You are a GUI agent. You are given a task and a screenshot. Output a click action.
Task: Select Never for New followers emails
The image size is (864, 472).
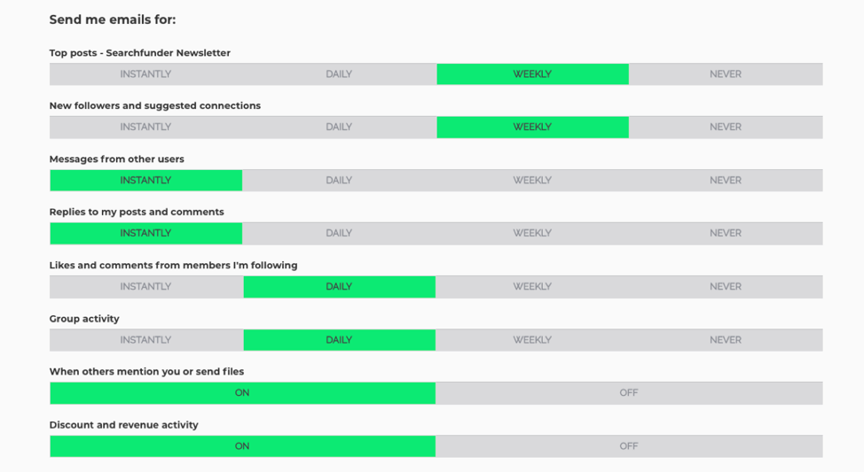[x=726, y=128]
